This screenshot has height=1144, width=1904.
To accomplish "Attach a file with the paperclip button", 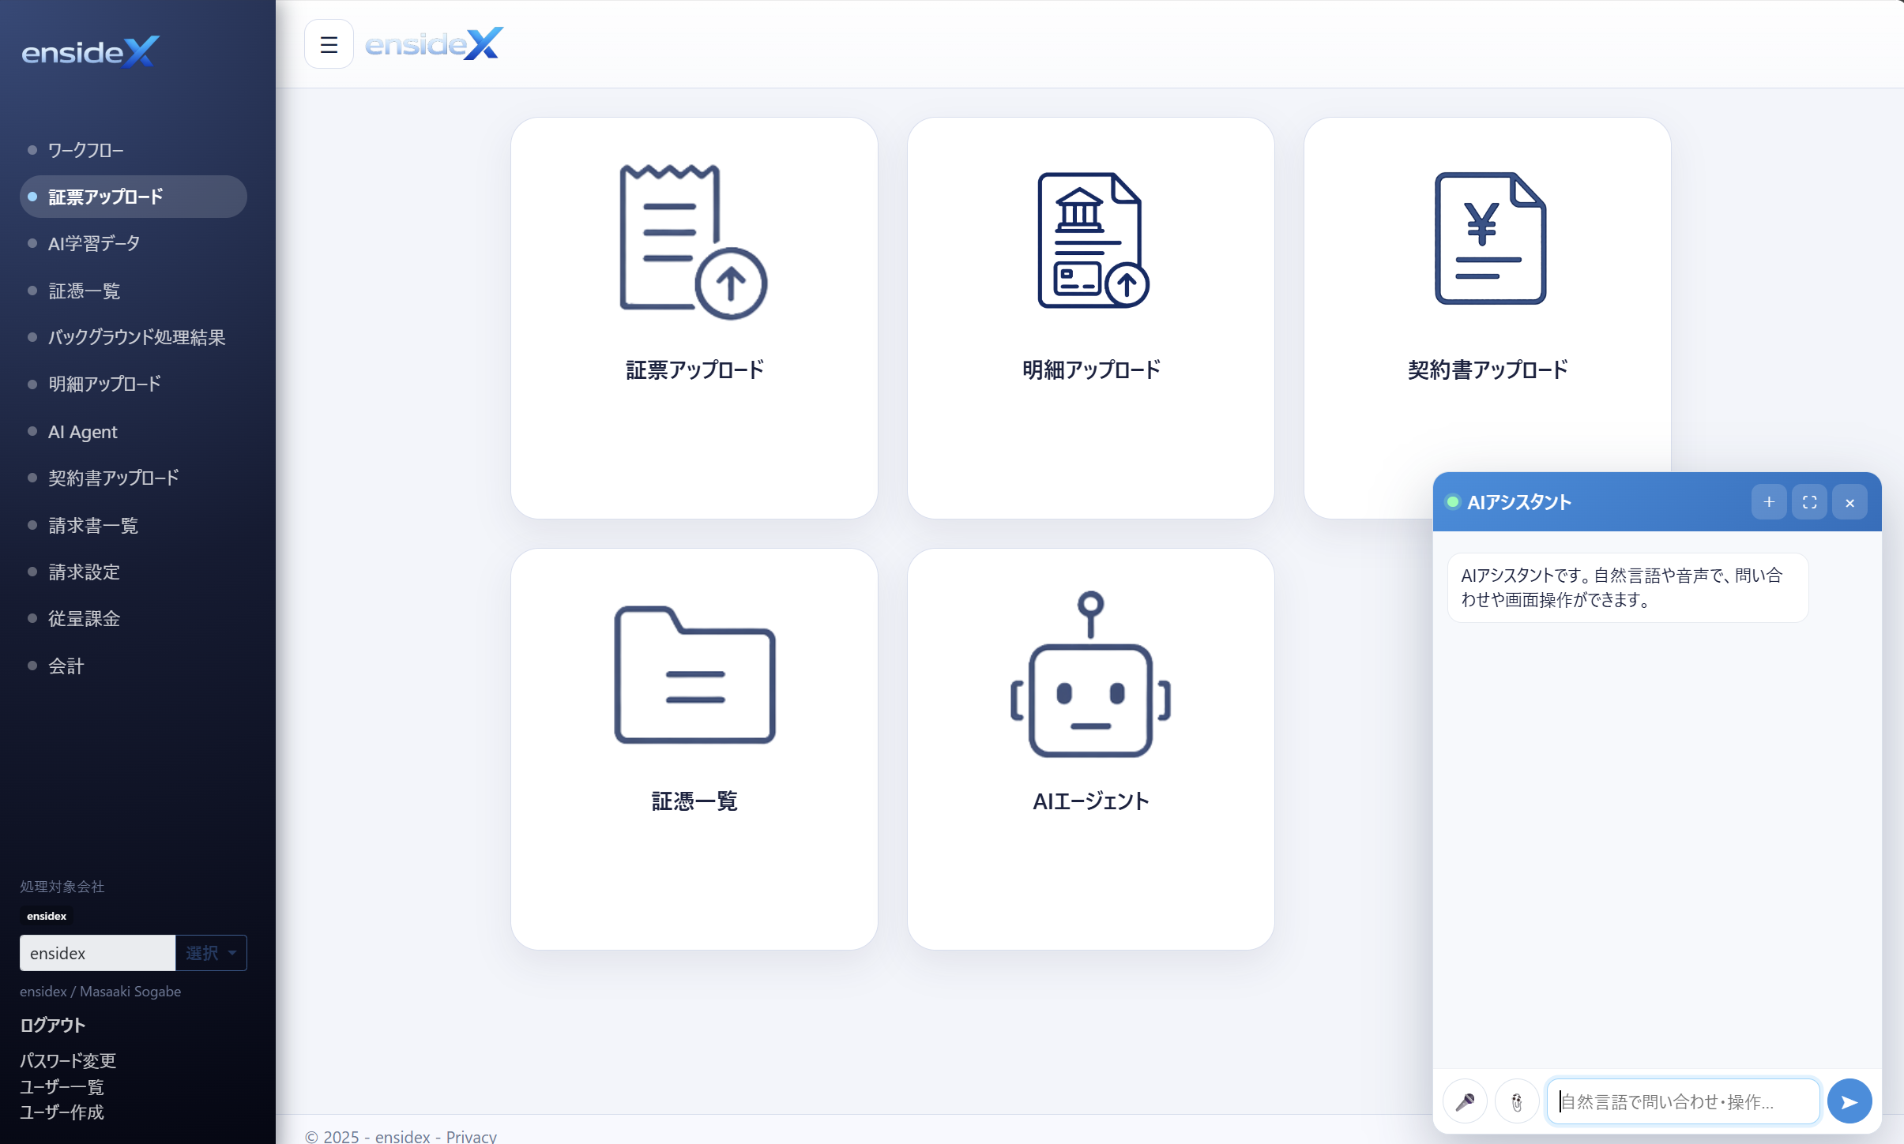I will click(1517, 1101).
